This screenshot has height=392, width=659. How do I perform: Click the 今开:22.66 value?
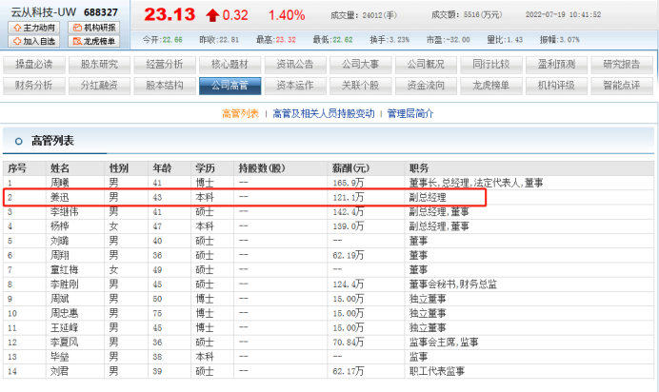coord(162,40)
